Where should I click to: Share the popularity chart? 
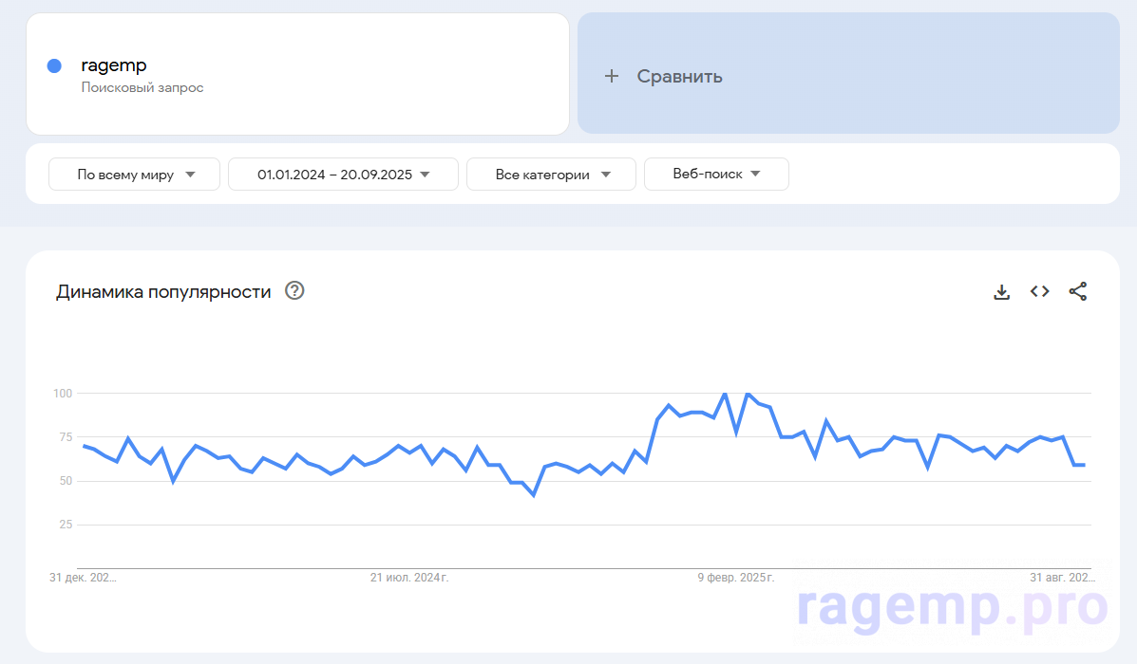pos(1077,291)
